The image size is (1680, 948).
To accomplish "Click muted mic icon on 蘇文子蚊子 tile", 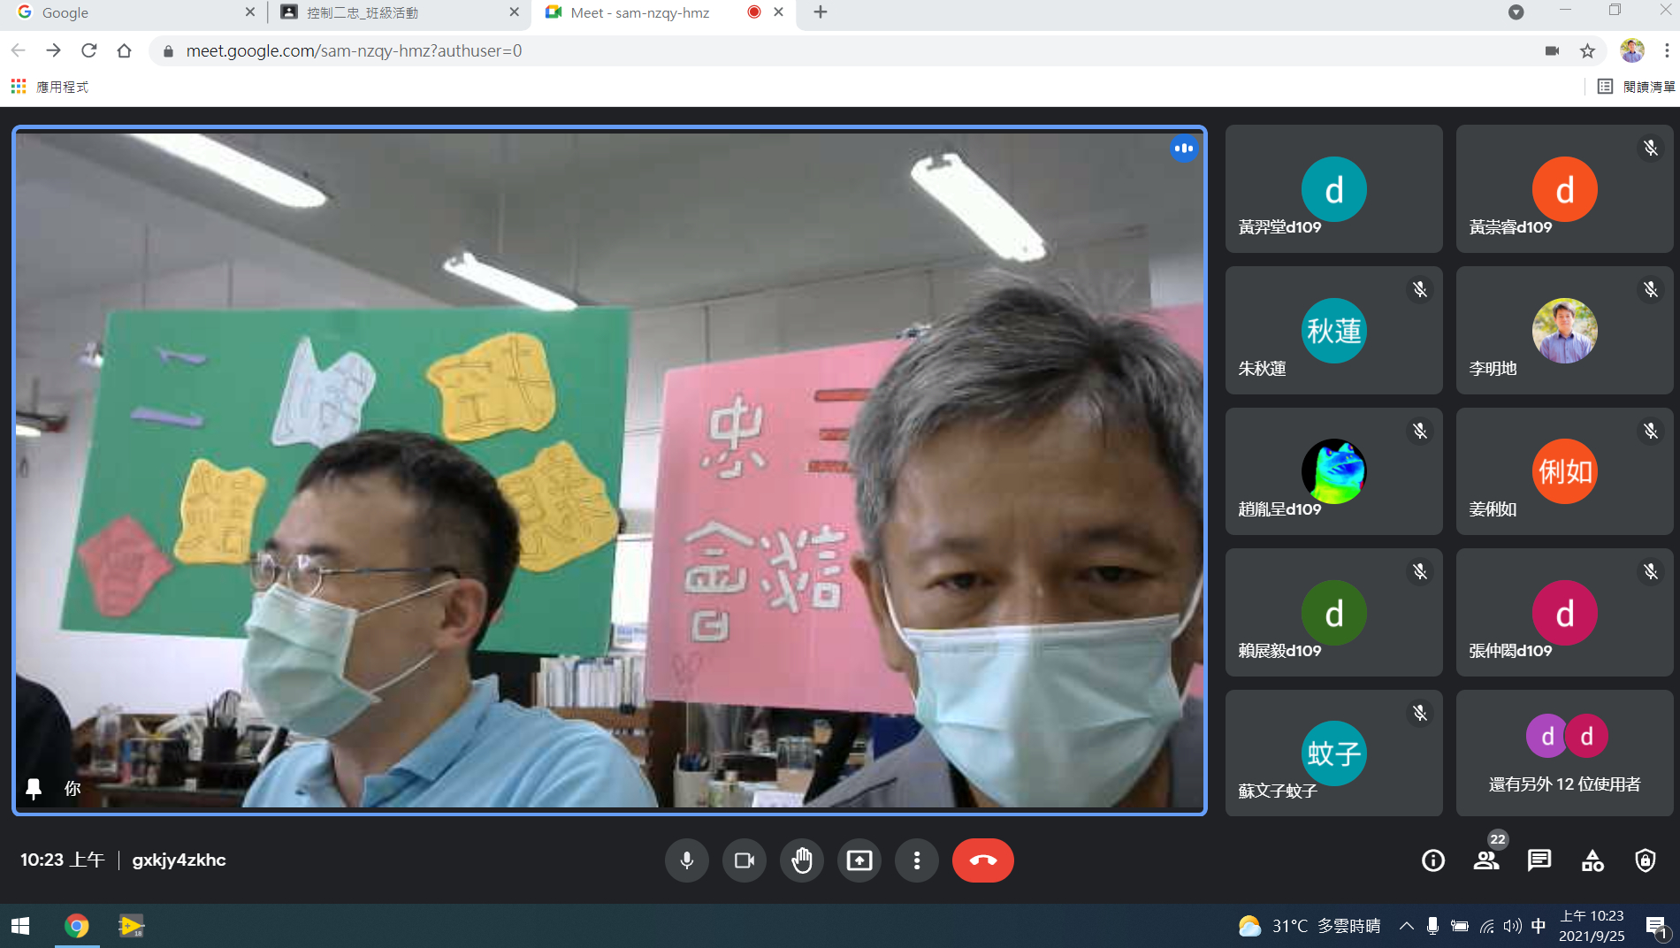I will (1419, 713).
